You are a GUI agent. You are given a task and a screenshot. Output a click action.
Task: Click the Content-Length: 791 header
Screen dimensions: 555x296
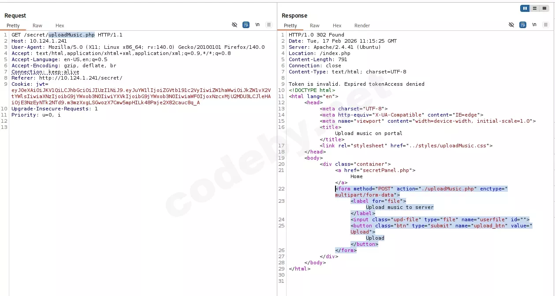pyautogui.click(x=318, y=59)
